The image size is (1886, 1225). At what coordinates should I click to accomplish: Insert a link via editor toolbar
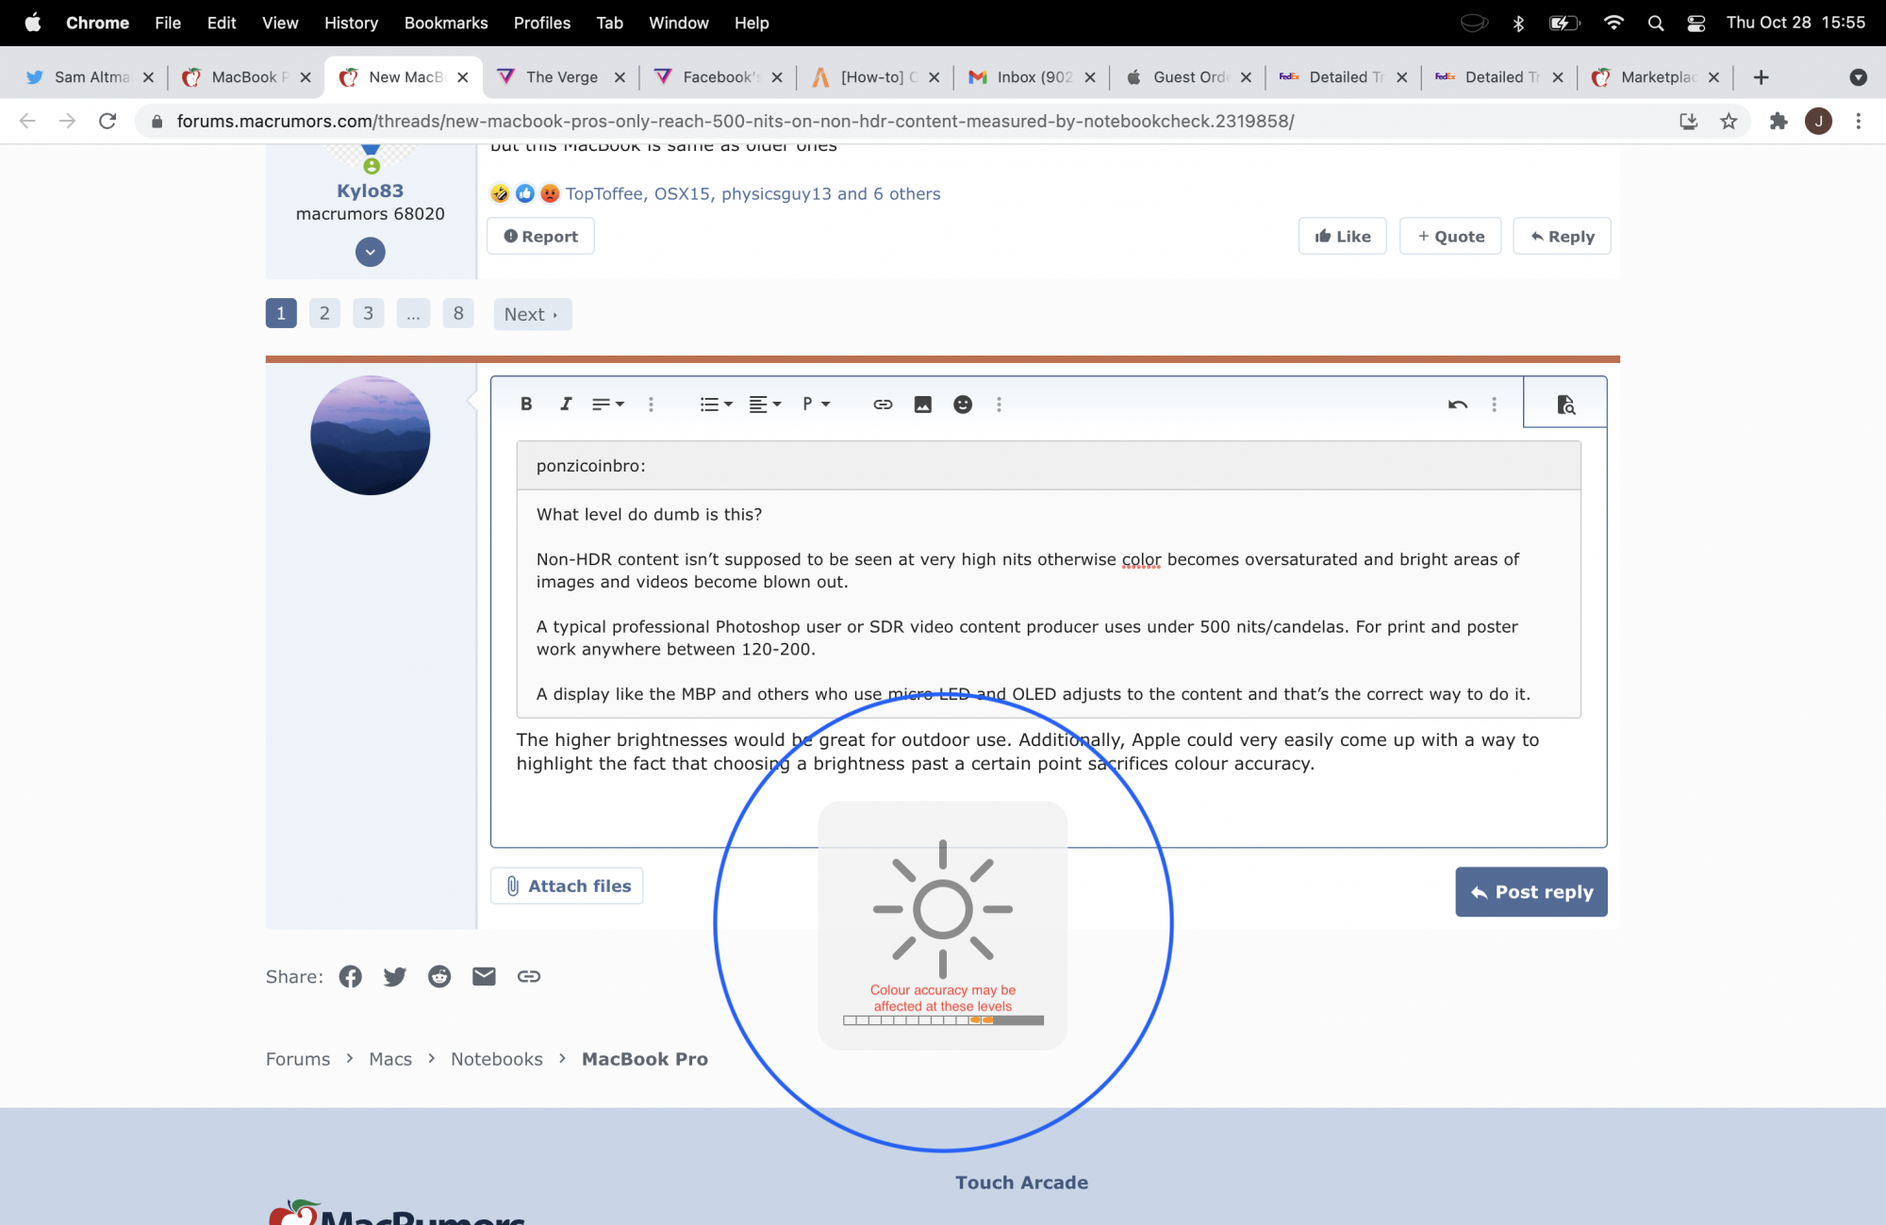(x=883, y=405)
